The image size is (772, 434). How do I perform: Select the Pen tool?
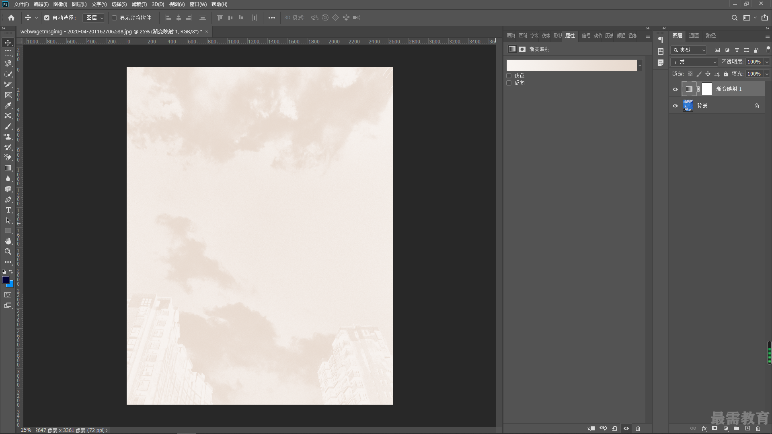pos(8,199)
